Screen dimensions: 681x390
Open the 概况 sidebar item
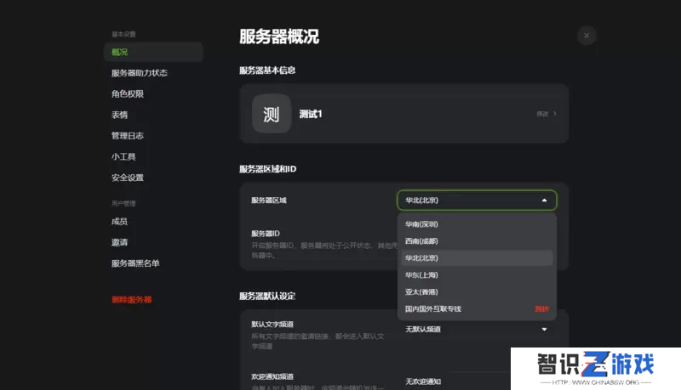[x=153, y=52]
